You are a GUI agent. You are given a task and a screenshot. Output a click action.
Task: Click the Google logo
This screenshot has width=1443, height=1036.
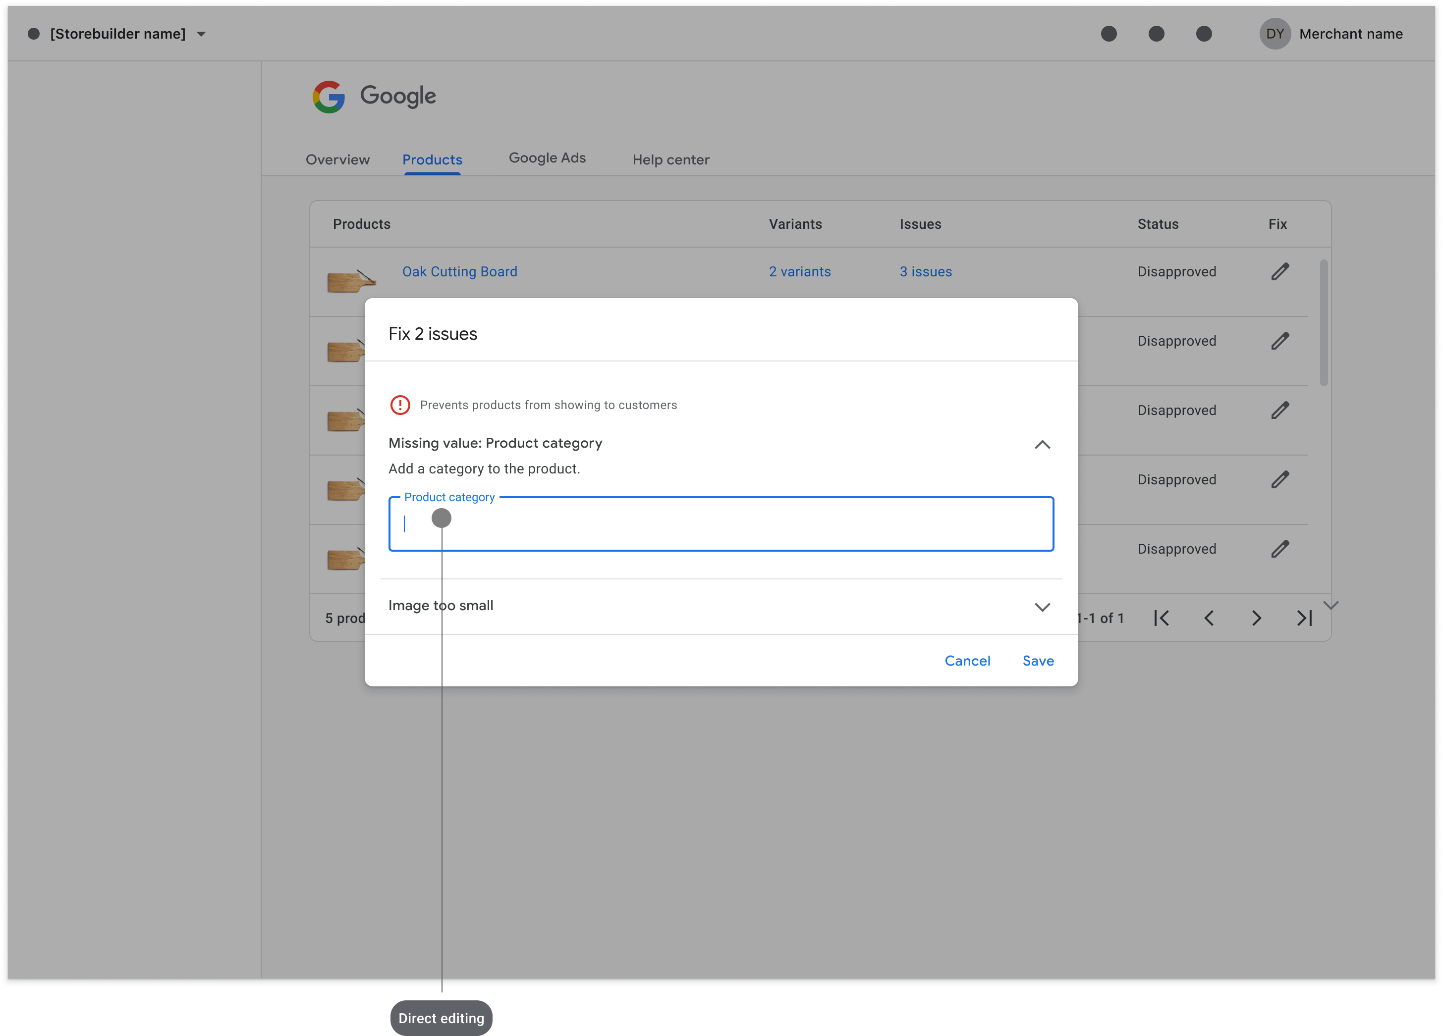329,97
